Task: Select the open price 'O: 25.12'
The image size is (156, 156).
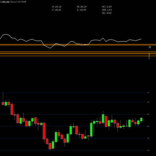Action: tap(56, 7)
